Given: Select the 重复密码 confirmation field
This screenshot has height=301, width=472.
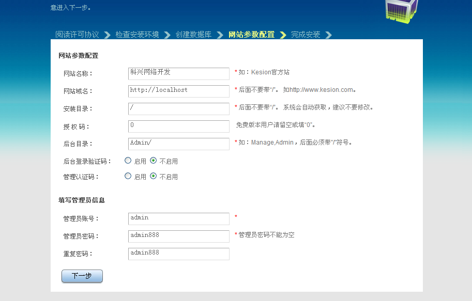Looking at the screenshot, I should (178, 254).
